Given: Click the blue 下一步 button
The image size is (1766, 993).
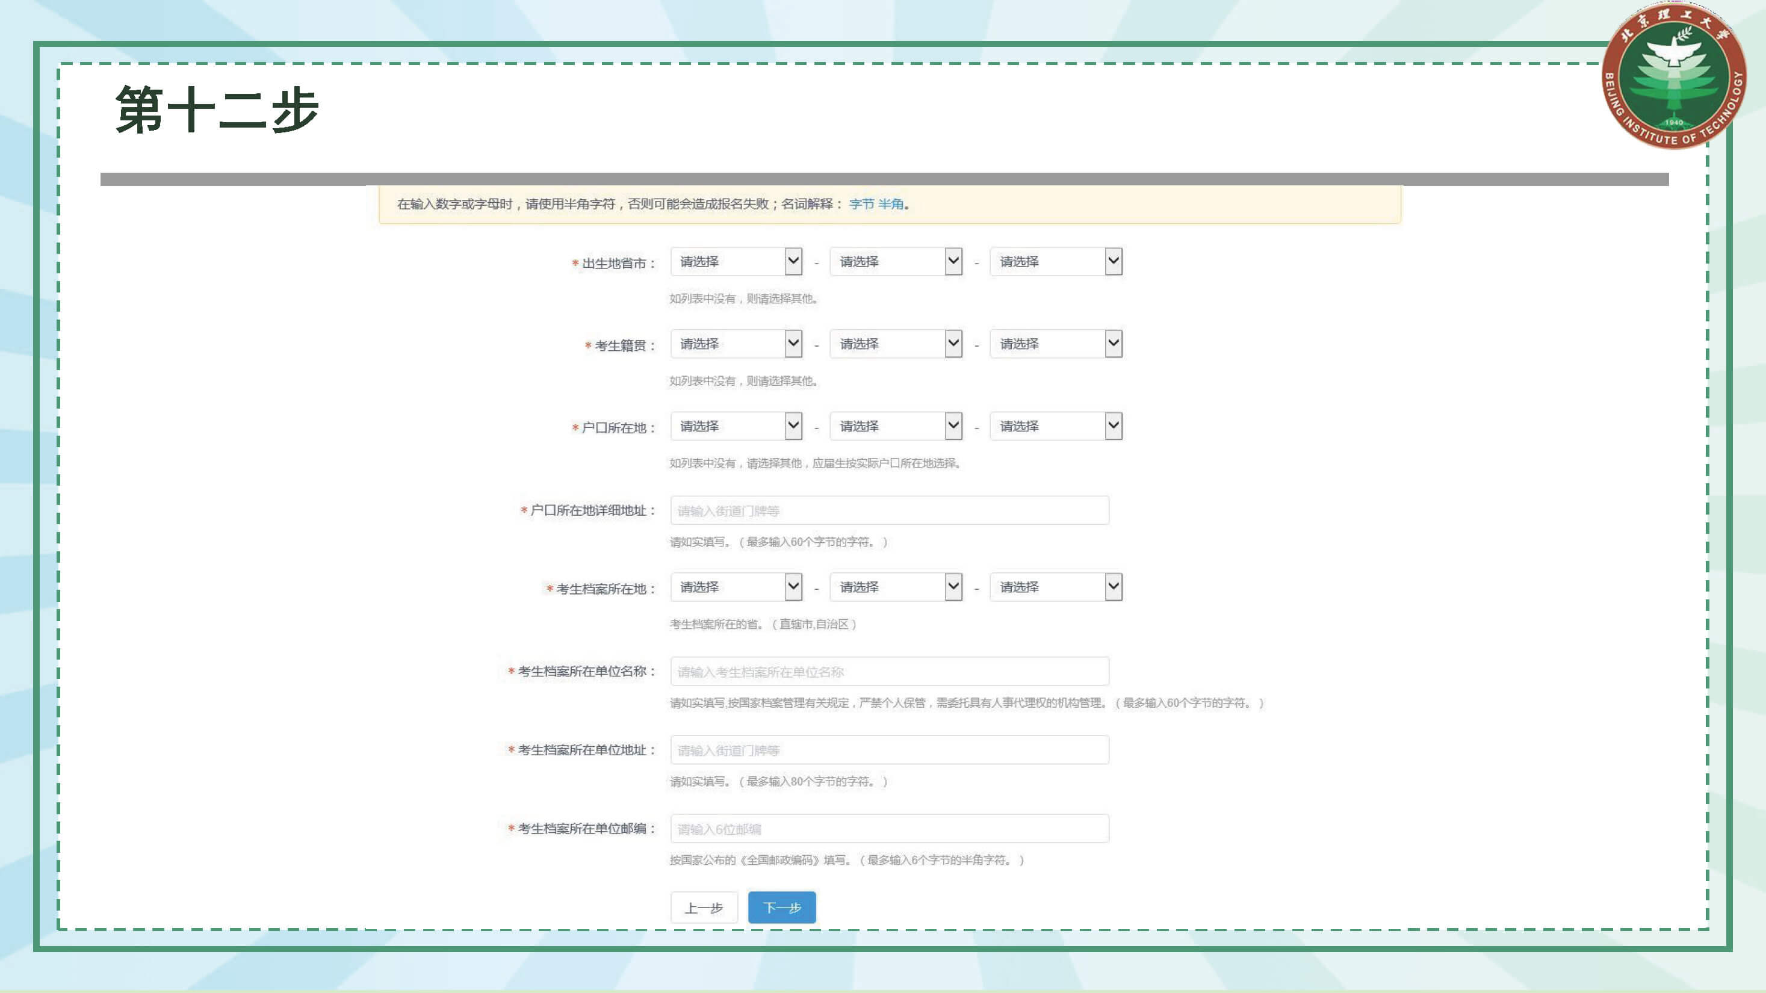Looking at the screenshot, I should tap(781, 908).
